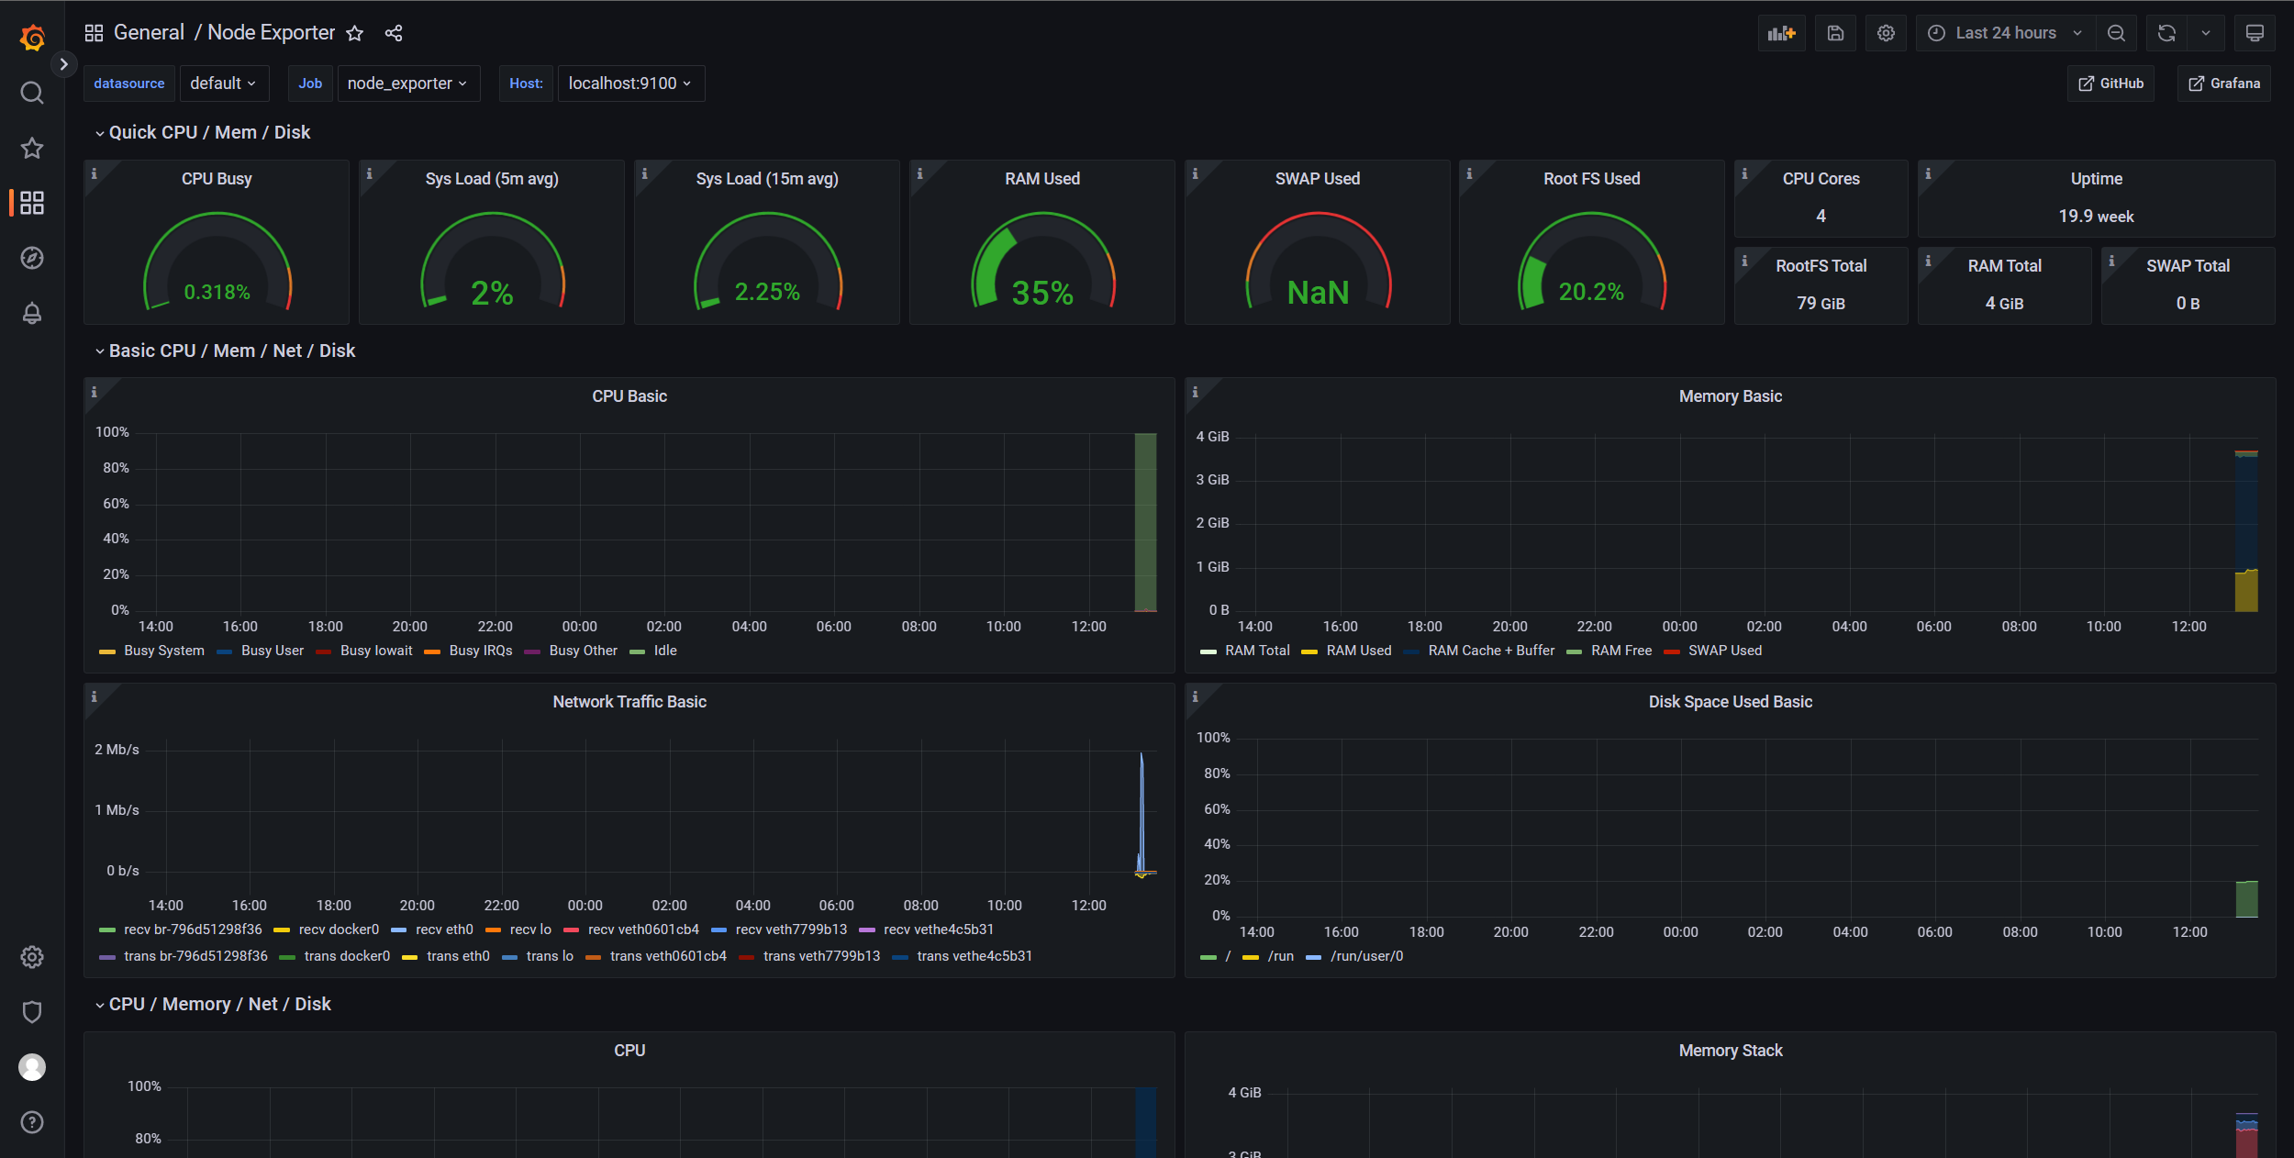This screenshot has width=2294, height=1158.
Task: Click the datasource variable label
Action: pyautogui.click(x=129, y=84)
